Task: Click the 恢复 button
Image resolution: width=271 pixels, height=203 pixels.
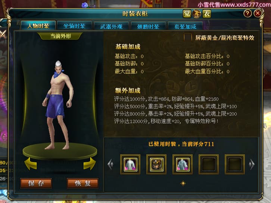Action: [x=82, y=183]
